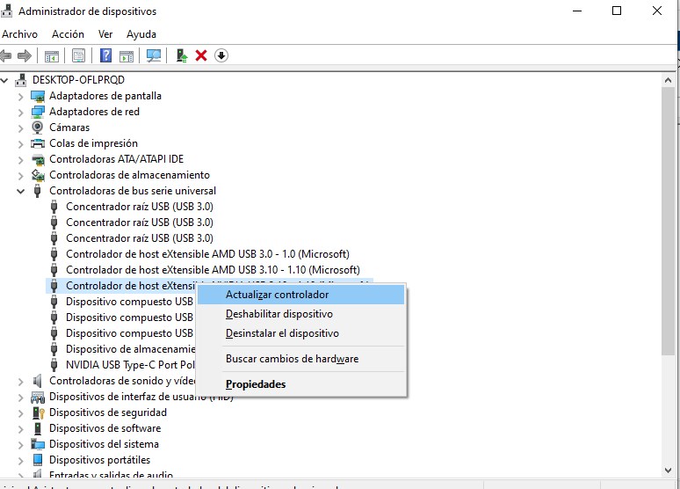Image resolution: width=680 pixels, height=489 pixels.
Task: Click the red X Uninstall device icon
Action: 201,55
